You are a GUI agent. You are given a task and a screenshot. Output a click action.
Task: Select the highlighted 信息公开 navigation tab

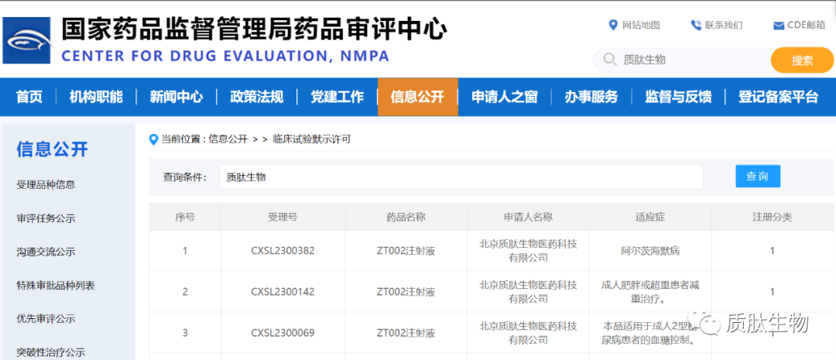coord(417,97)
